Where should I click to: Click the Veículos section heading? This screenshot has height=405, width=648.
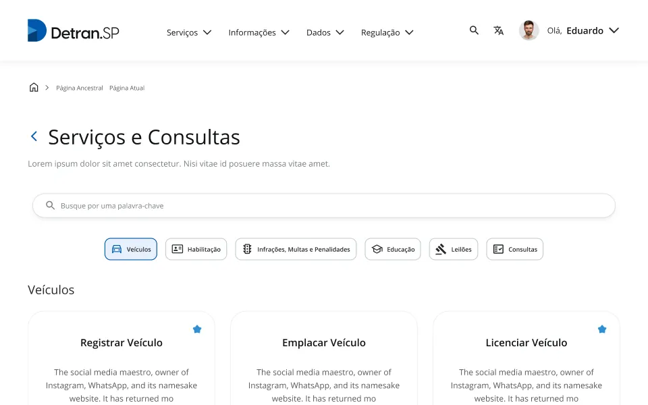(51, 290)
